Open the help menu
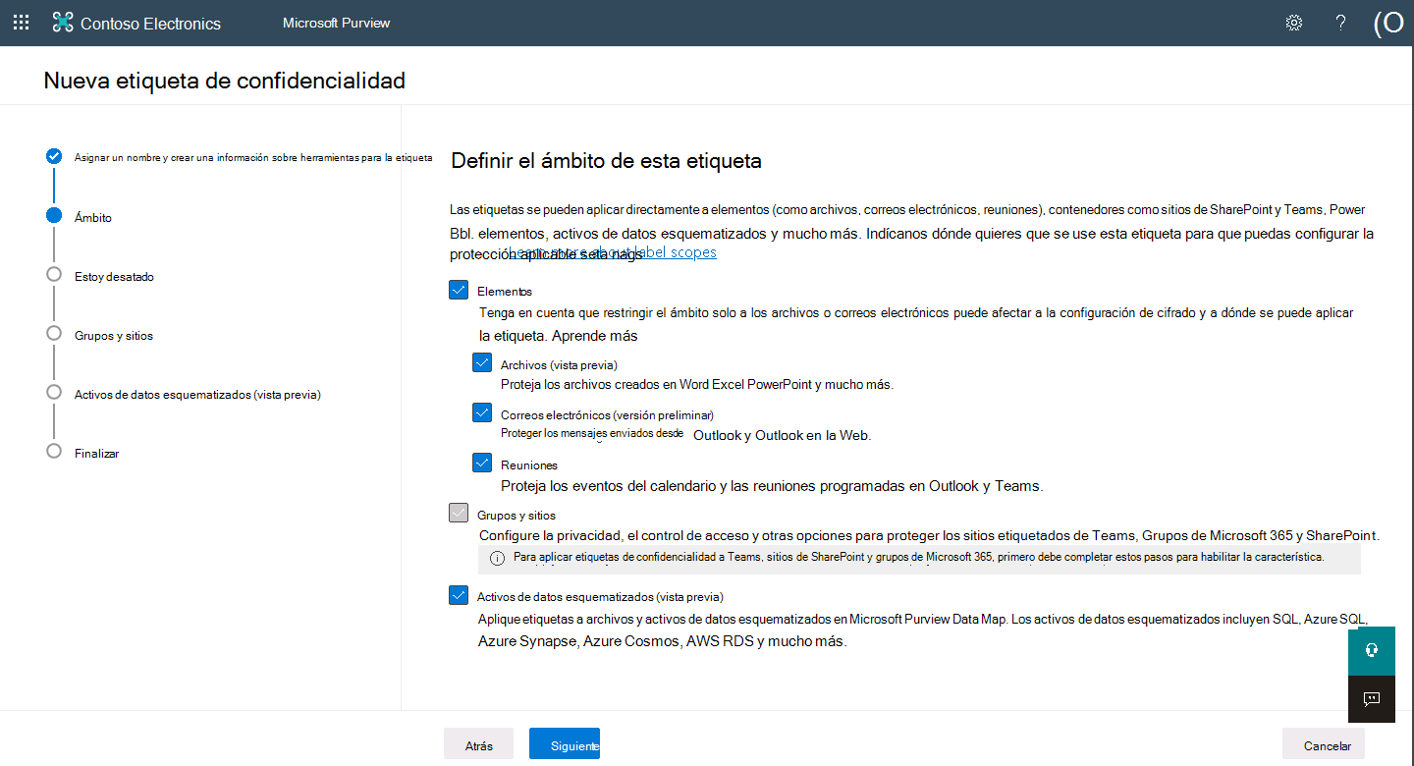1414x766 pixels. (1340, 22)
